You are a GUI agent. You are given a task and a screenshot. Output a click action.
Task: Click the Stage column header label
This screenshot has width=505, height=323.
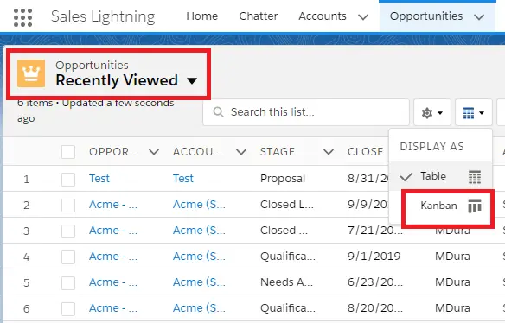278,152
